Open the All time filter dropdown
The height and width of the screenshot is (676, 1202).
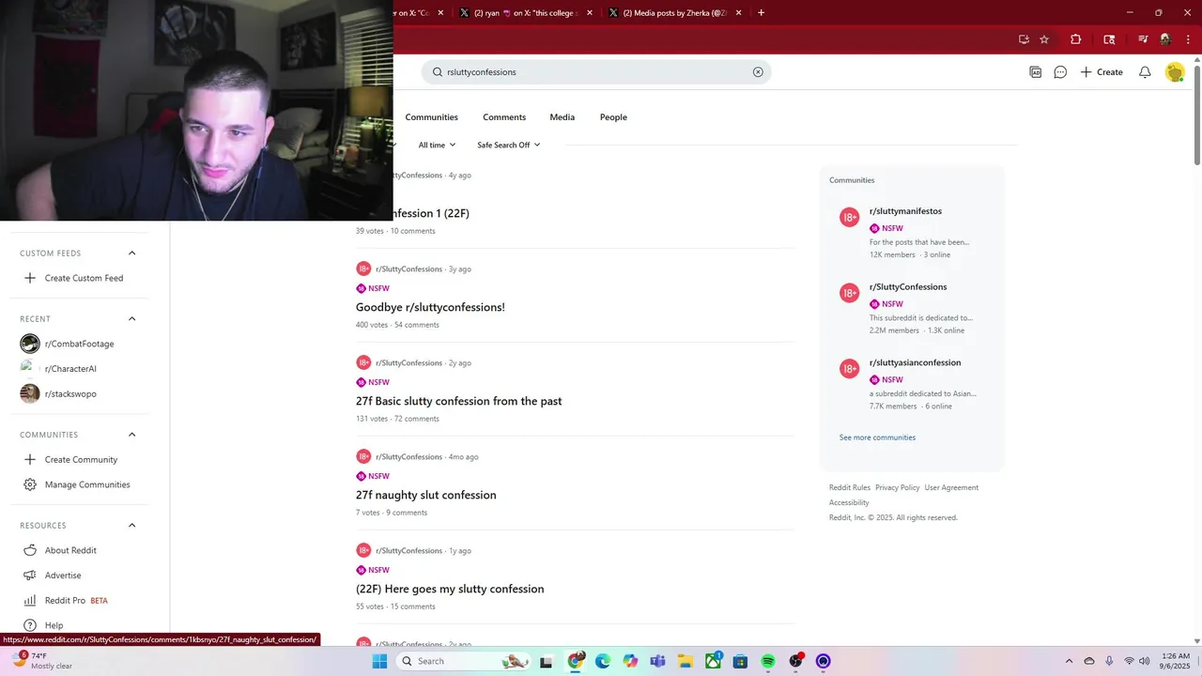[437, 145]
